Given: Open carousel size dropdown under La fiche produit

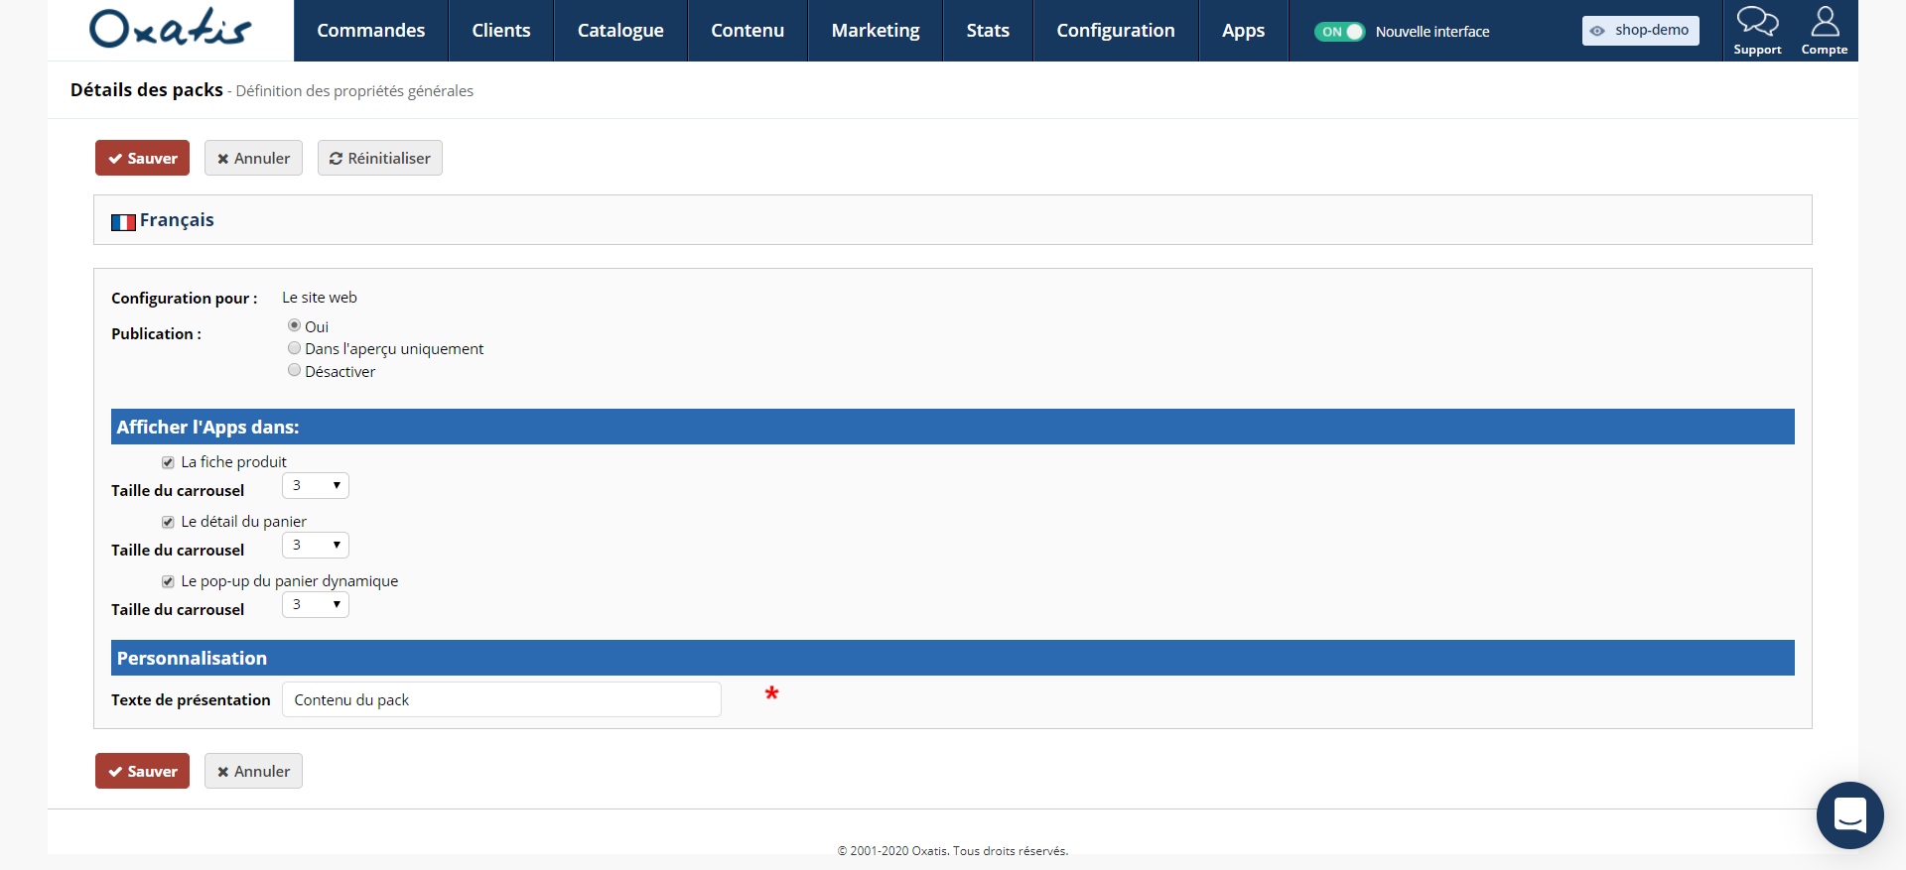Looking at the screenshot, I should [316, 486].
